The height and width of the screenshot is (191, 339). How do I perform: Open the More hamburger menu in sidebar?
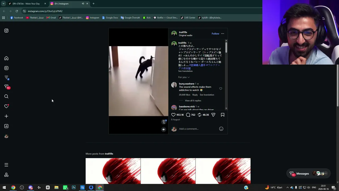coord(6,165)
